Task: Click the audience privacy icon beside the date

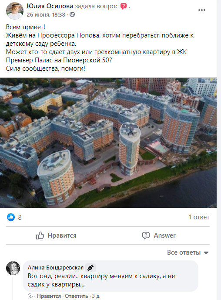Action: pyautogui.click(x=72, y=14)
